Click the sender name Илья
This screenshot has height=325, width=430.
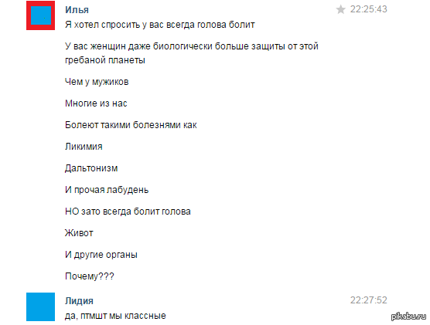pos(77,10)
